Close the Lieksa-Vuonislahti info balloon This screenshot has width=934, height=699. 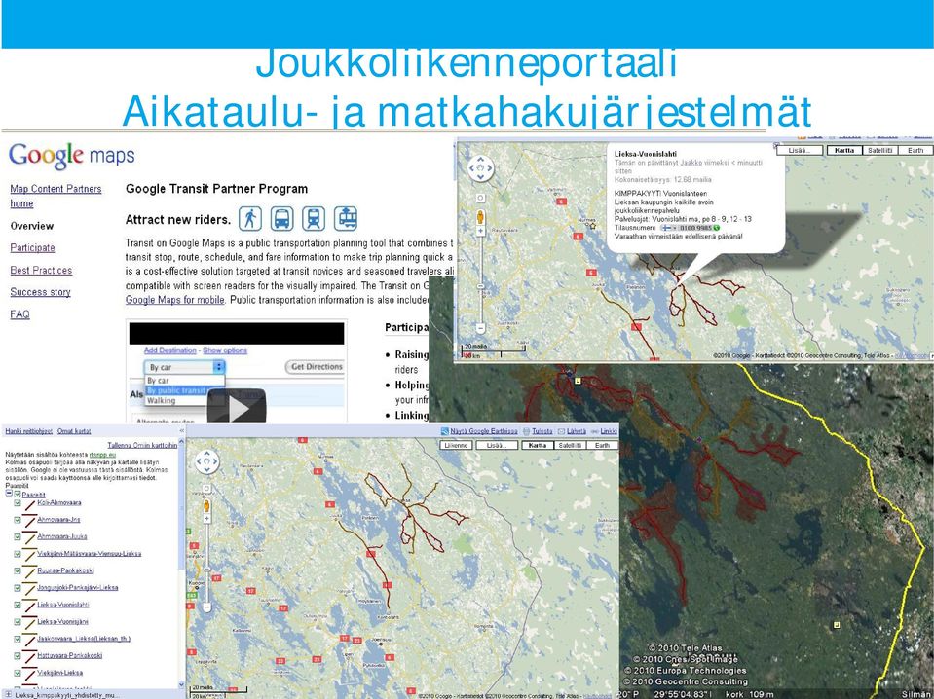pyautogui.click(x=775, y=146)
